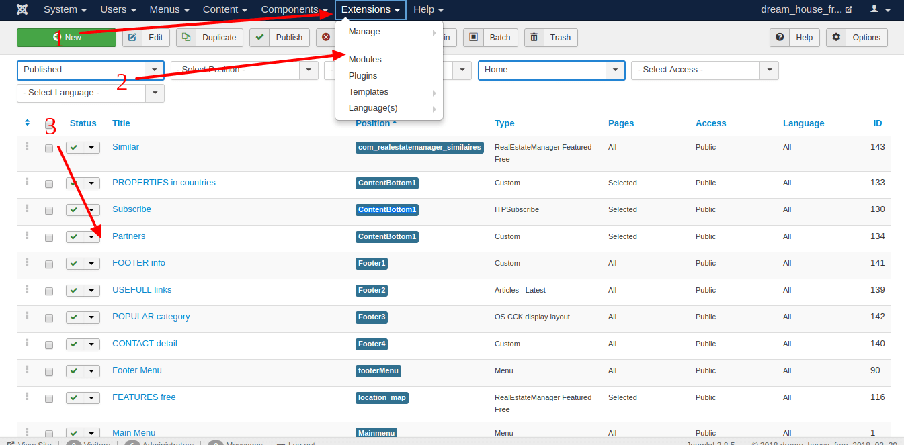
Task: Open the Content menu
Action: [x=225, y=9]
